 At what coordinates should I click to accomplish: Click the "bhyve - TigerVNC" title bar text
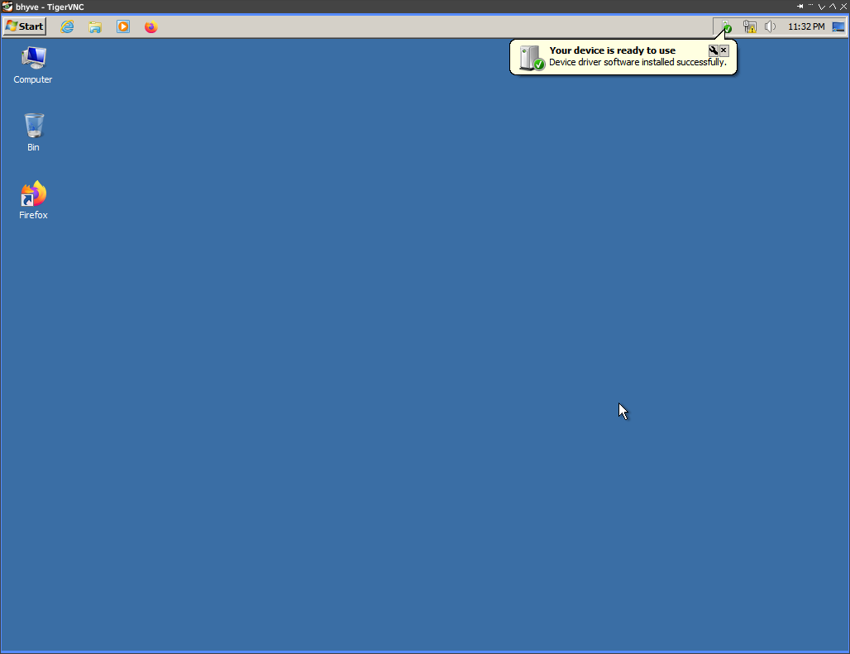[x=50, y=7]
